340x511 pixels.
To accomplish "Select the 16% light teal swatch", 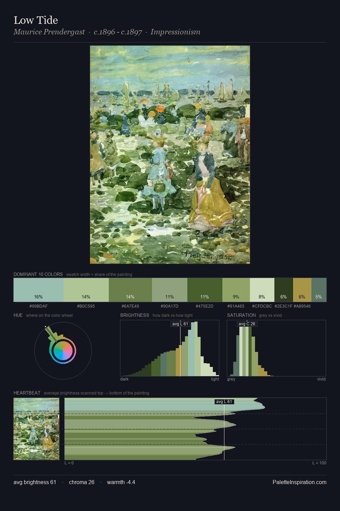I will click(38, 290).
